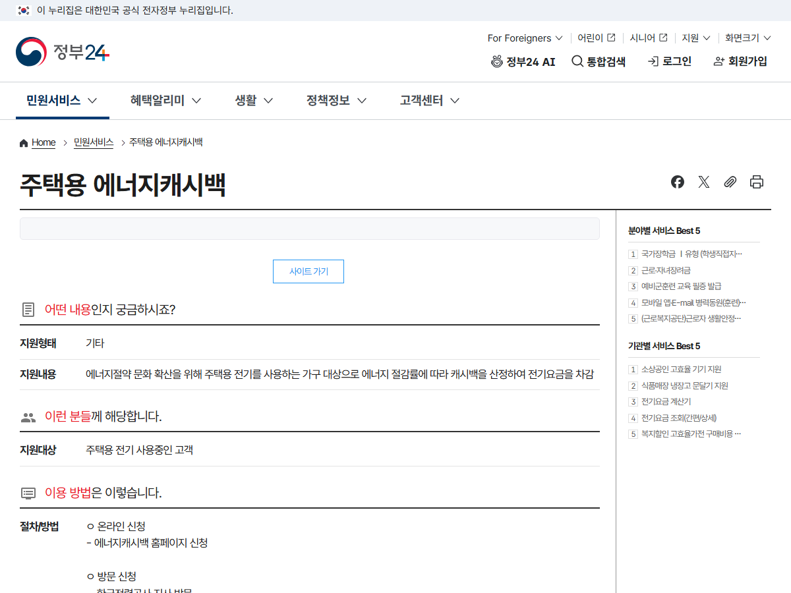Click 주택용 전기 사용중인 고객 text
Screen dimensions: 791x593
[139, 450]
